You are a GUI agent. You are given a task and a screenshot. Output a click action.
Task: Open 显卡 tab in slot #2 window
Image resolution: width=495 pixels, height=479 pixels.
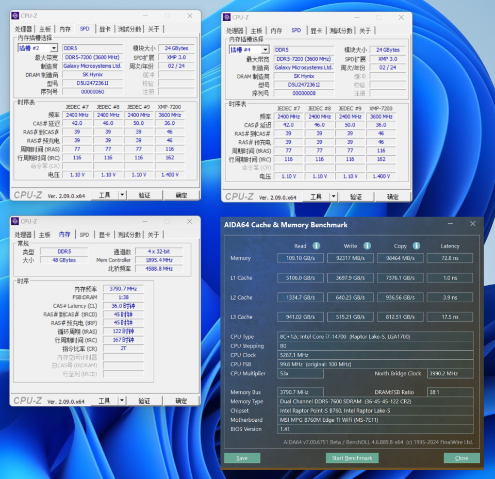(x=105, y=29)
